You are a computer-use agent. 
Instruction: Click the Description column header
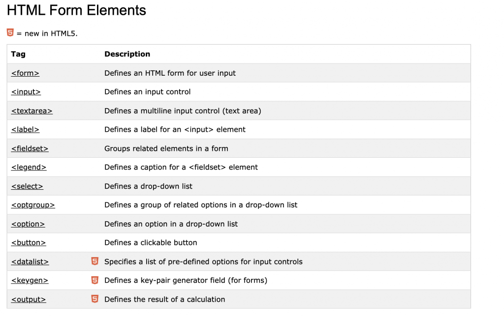point(127,54)
